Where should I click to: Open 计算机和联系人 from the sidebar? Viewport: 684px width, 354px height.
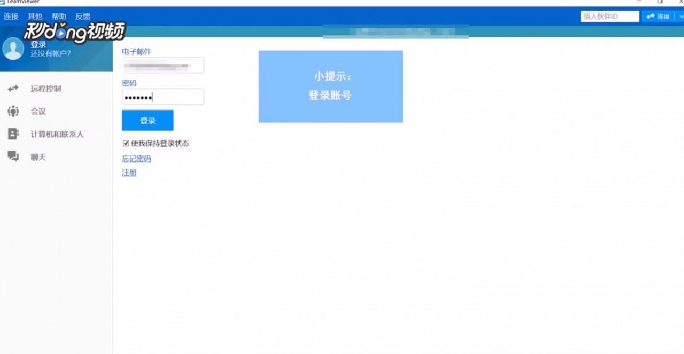(x=57, y=134)
